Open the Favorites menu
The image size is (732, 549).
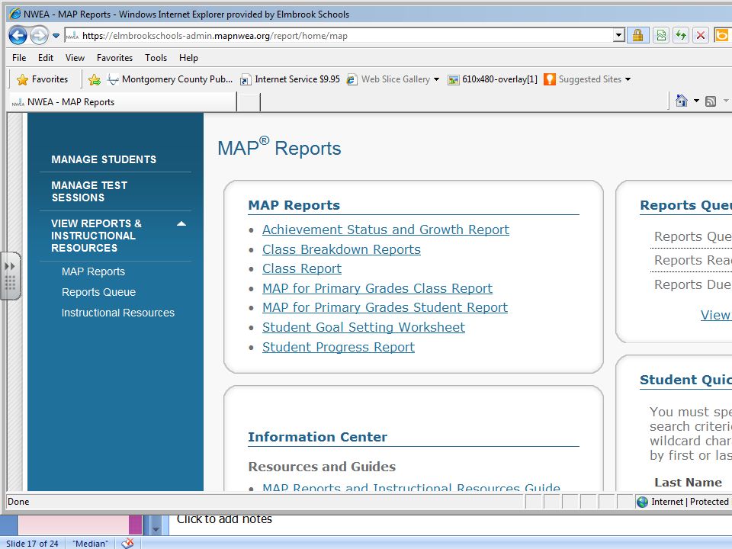(115, 58)
